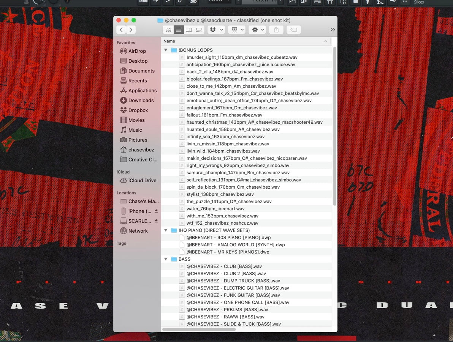This screenshot has width=453, height=342.
Task: Open the Dropbox toolbar dropdown
Action: coord(216,30)
